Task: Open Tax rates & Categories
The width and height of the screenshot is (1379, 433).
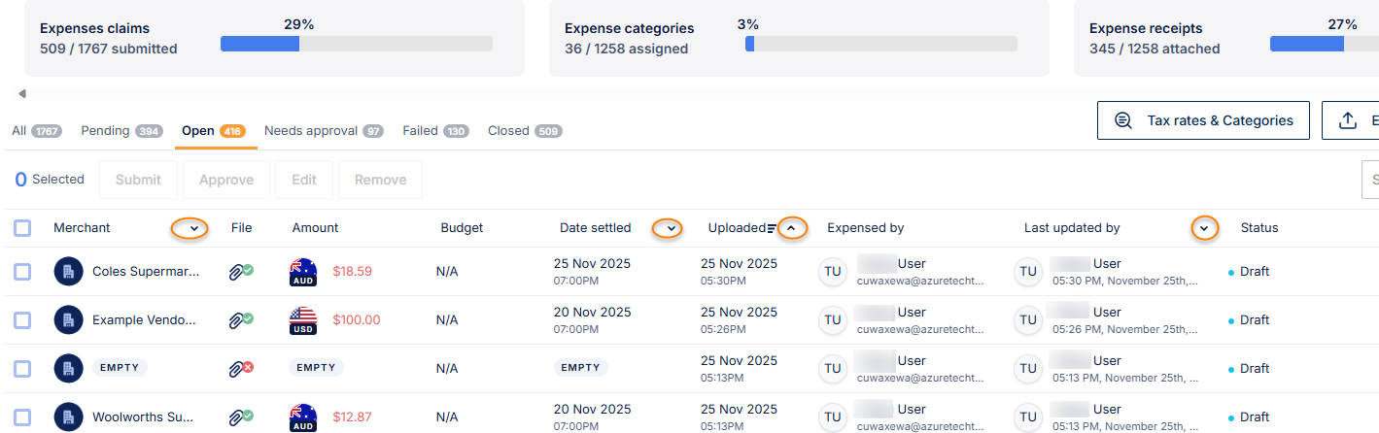Action: click(1203, 120)
